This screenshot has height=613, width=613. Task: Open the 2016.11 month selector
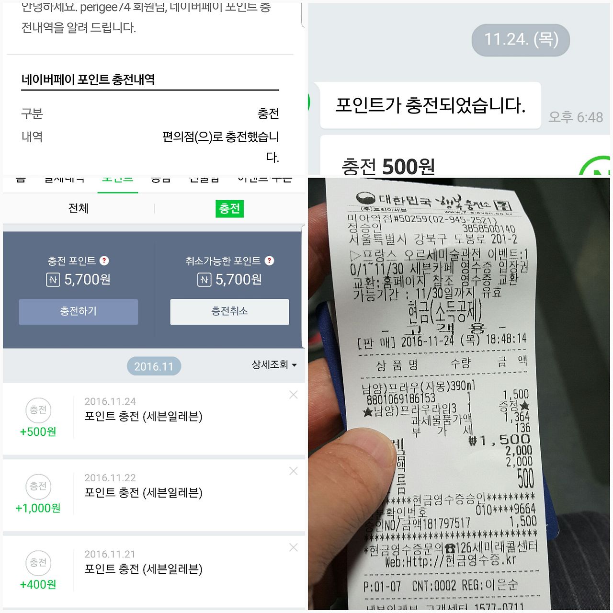click(x=154, y=366)
